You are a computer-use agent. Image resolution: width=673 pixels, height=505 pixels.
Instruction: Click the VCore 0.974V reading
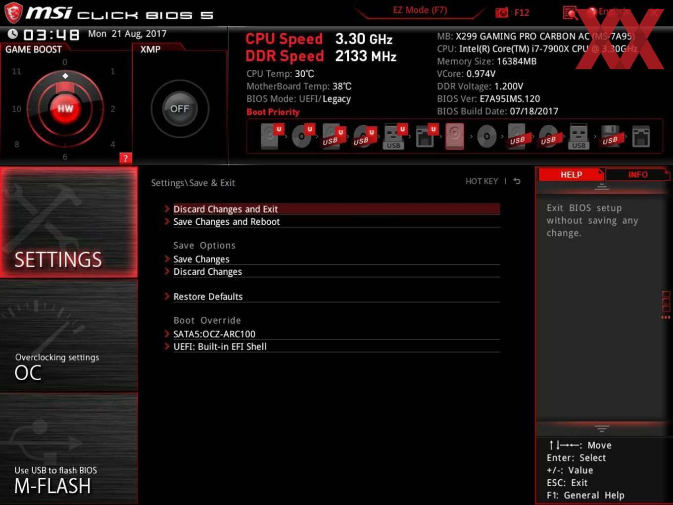tap(466, 74)
